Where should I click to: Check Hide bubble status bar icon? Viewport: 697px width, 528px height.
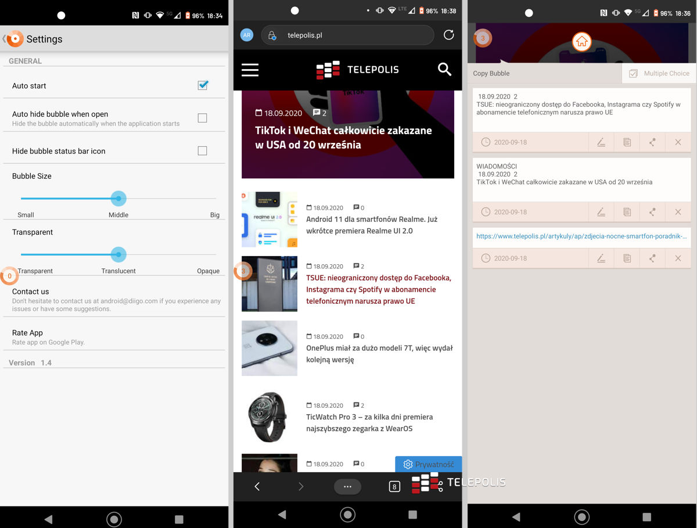point(202,151)
